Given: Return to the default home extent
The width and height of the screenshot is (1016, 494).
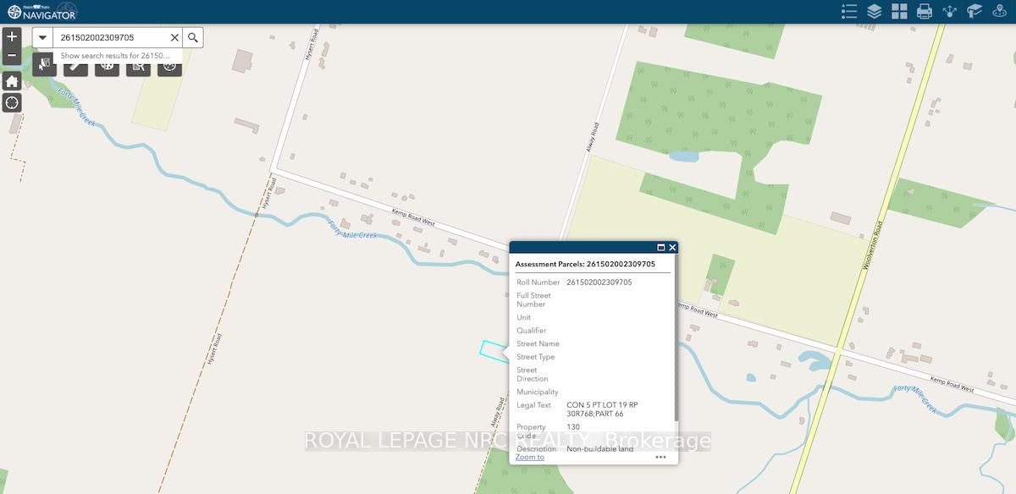Looking at the screenshot, I should tap(12, 81).
